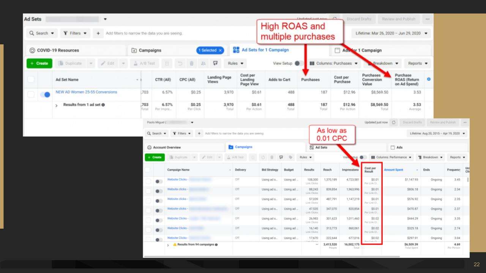Click Review and Publish in Ad Sets window
This screenshot has width=486, height=273.
pyautogui.click(x=398, y=19)
